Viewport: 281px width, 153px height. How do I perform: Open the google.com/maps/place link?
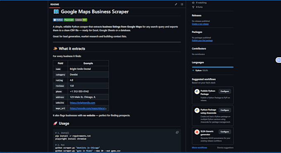point(88,108)
